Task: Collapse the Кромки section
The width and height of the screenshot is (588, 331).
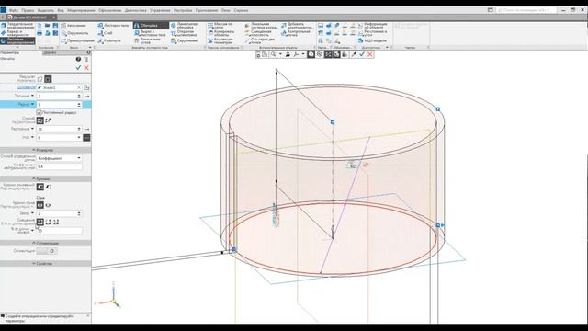Action: click(45, 178)
